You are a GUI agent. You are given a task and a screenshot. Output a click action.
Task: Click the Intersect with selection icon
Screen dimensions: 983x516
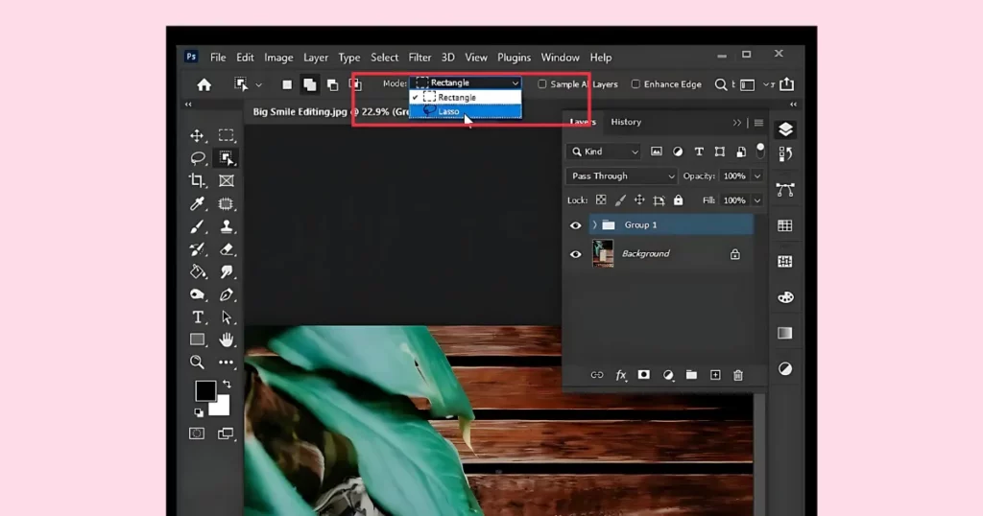pyautogui.click(x=355, y=84)
